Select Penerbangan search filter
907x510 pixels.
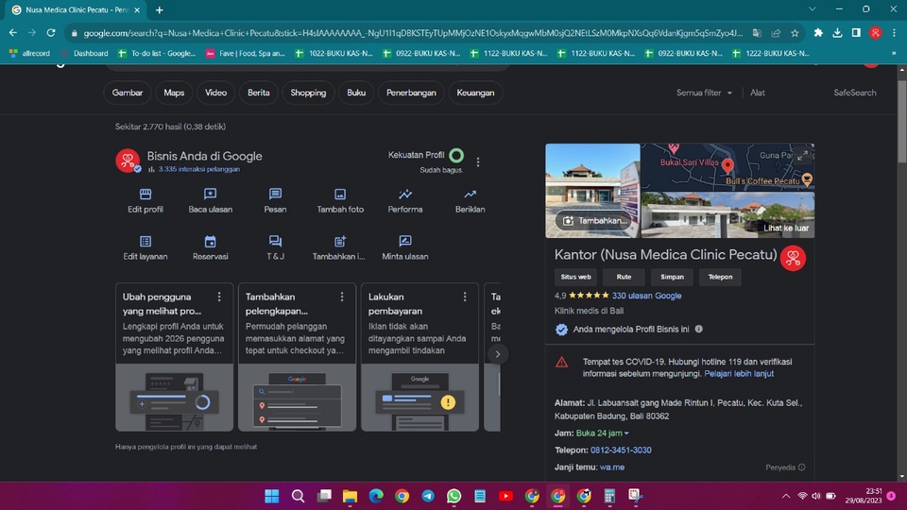(411, 93)
